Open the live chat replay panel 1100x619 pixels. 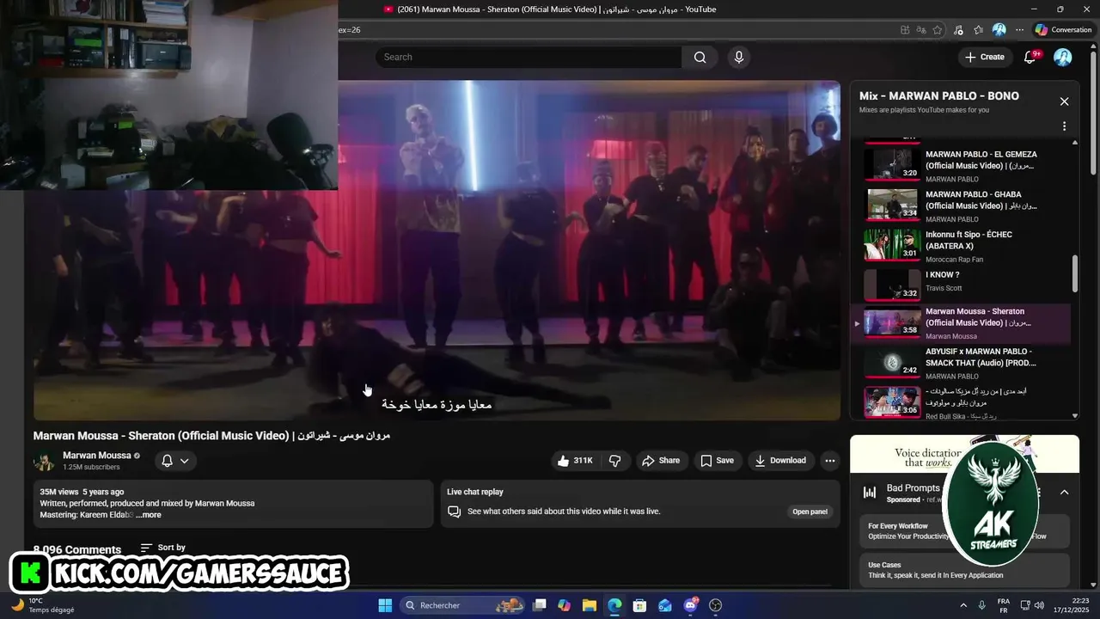(810, 512)
